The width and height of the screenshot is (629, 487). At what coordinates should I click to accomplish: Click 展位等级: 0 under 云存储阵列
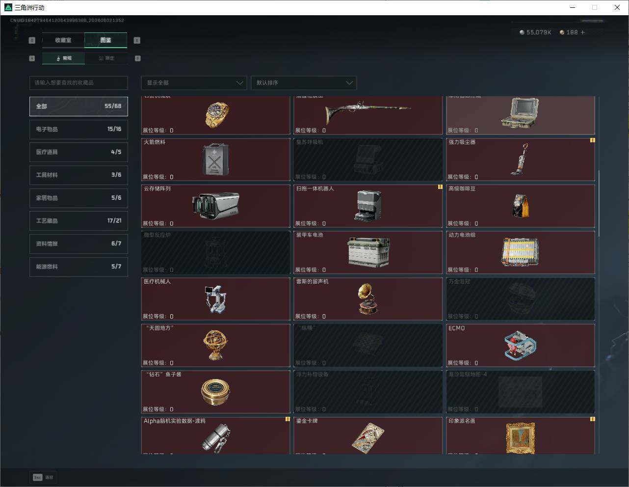(158, 223)
